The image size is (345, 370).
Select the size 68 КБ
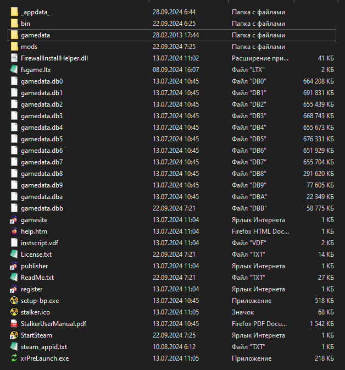(x=326, y=312)
